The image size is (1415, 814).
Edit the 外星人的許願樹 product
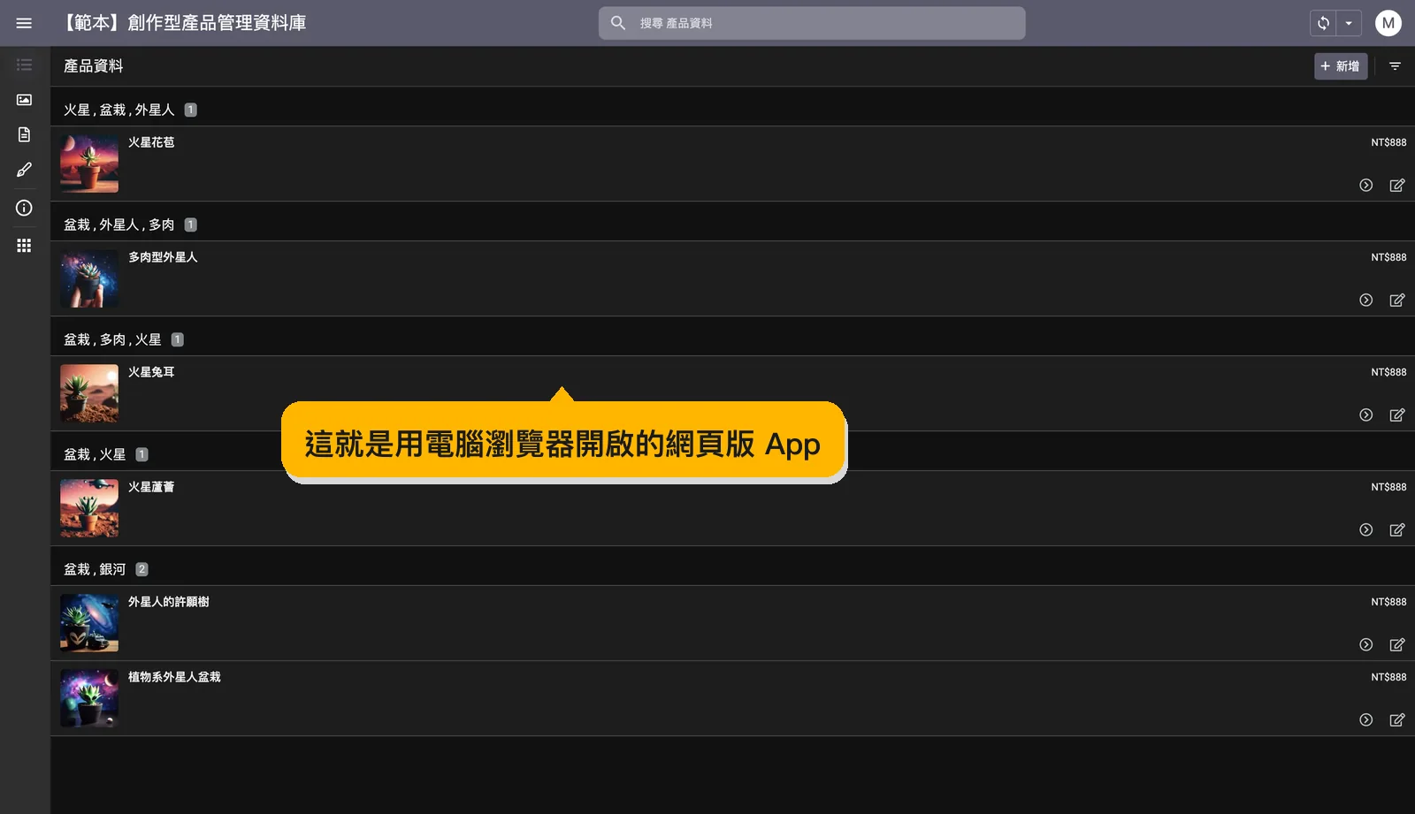pyautogui.click(x=1396, y=645)
